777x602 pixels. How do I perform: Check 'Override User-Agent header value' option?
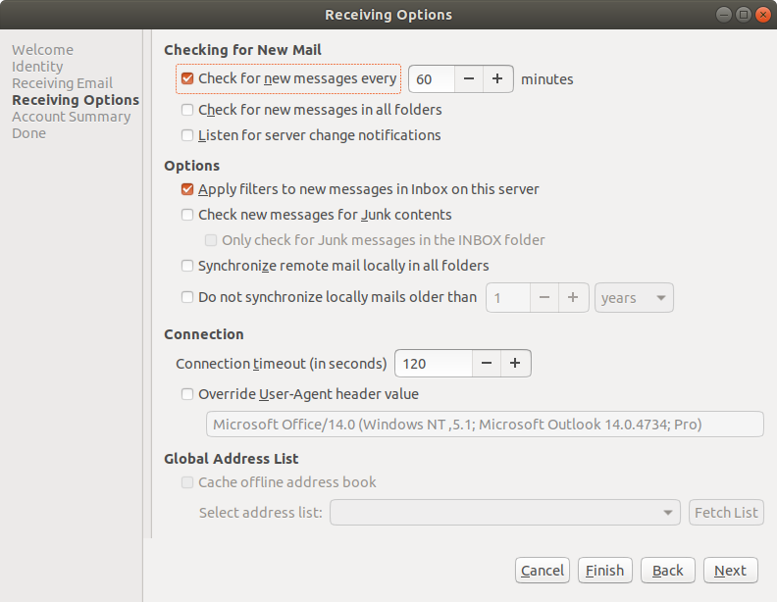[187, 394]
